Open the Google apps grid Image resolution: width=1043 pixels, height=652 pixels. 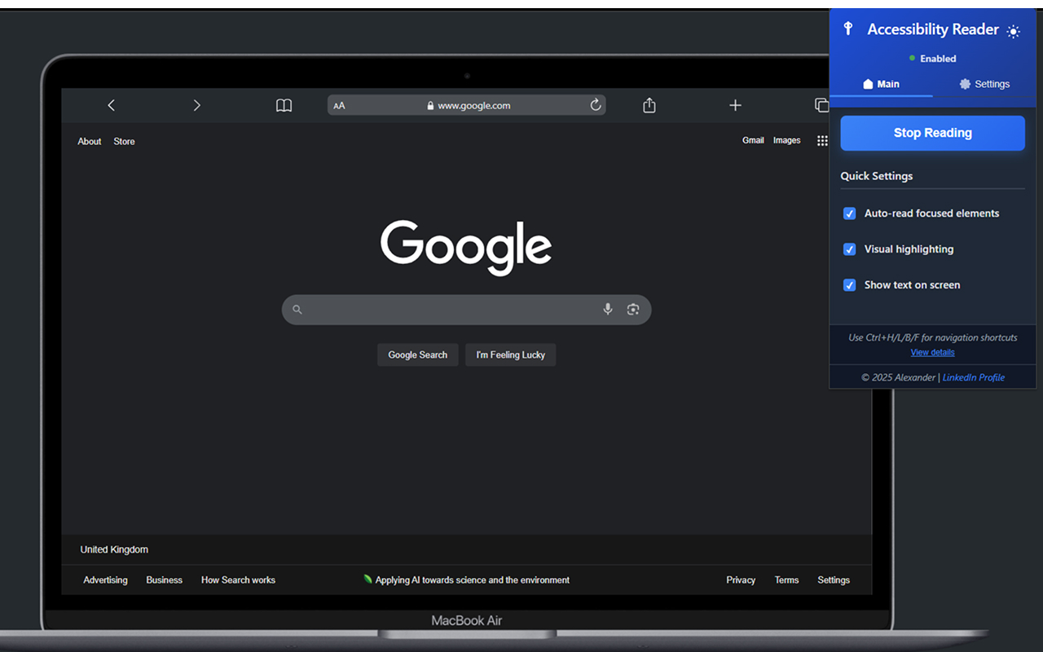(822, 140)
